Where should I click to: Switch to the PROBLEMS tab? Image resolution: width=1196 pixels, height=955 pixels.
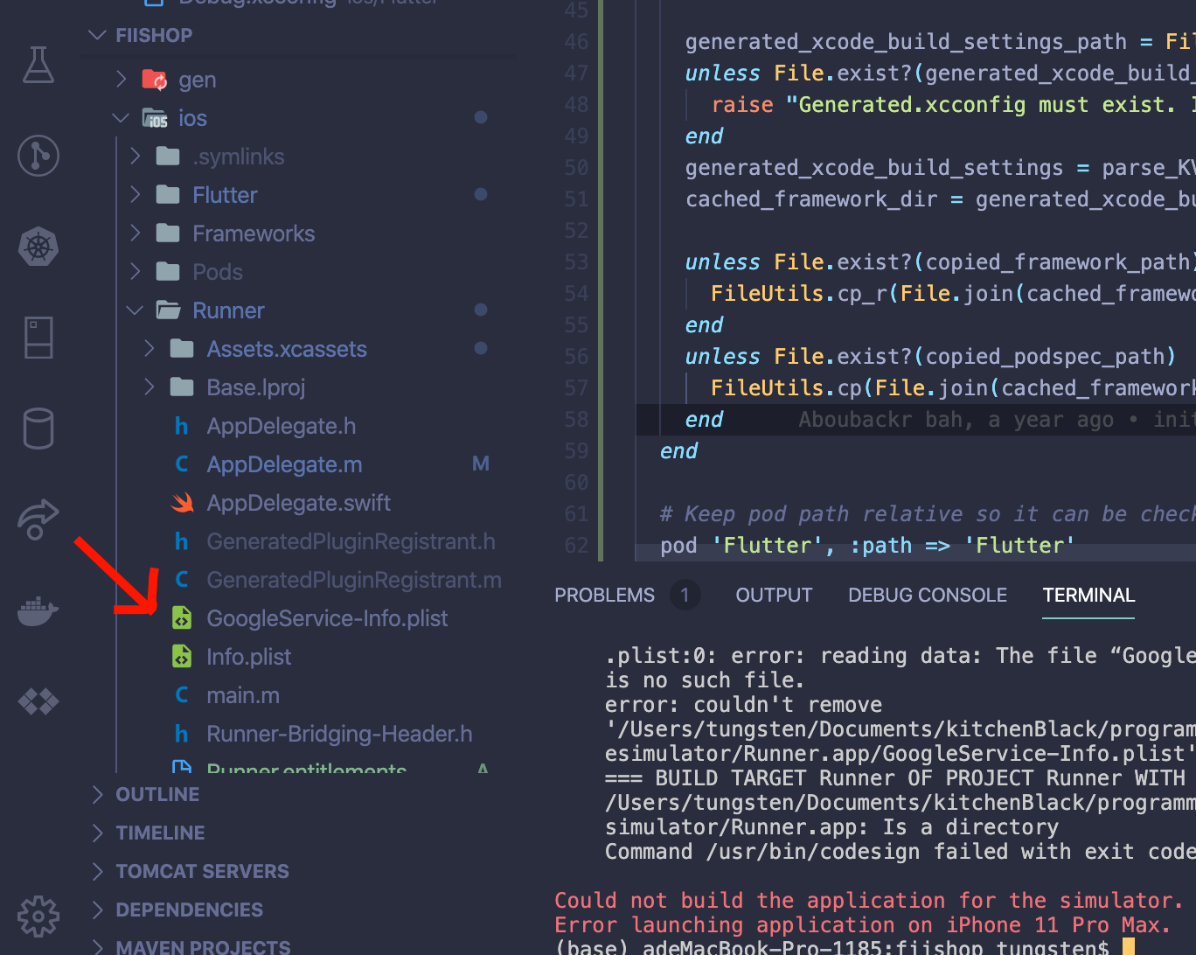click(x=604, y=595)
